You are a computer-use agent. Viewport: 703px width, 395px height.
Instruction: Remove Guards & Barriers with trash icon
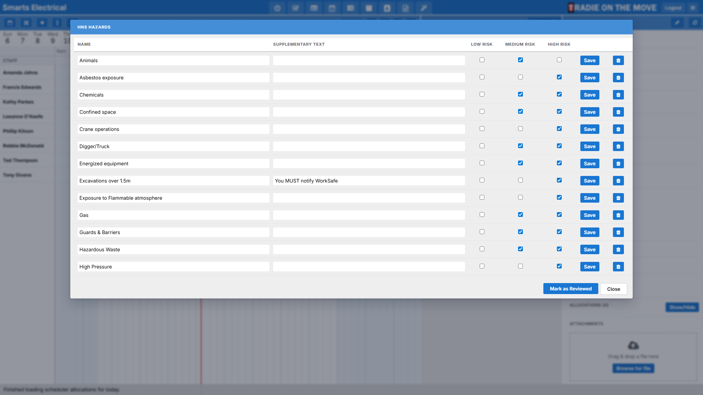coord(618,232)
